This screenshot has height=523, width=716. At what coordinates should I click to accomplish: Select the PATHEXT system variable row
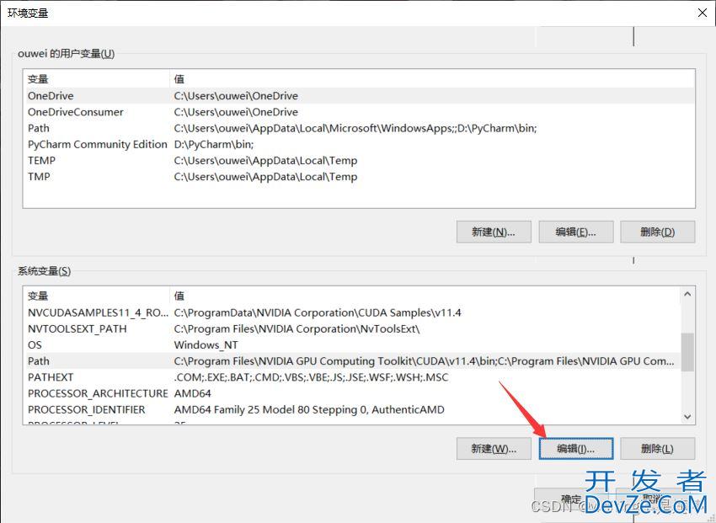(x=352, y=377)
